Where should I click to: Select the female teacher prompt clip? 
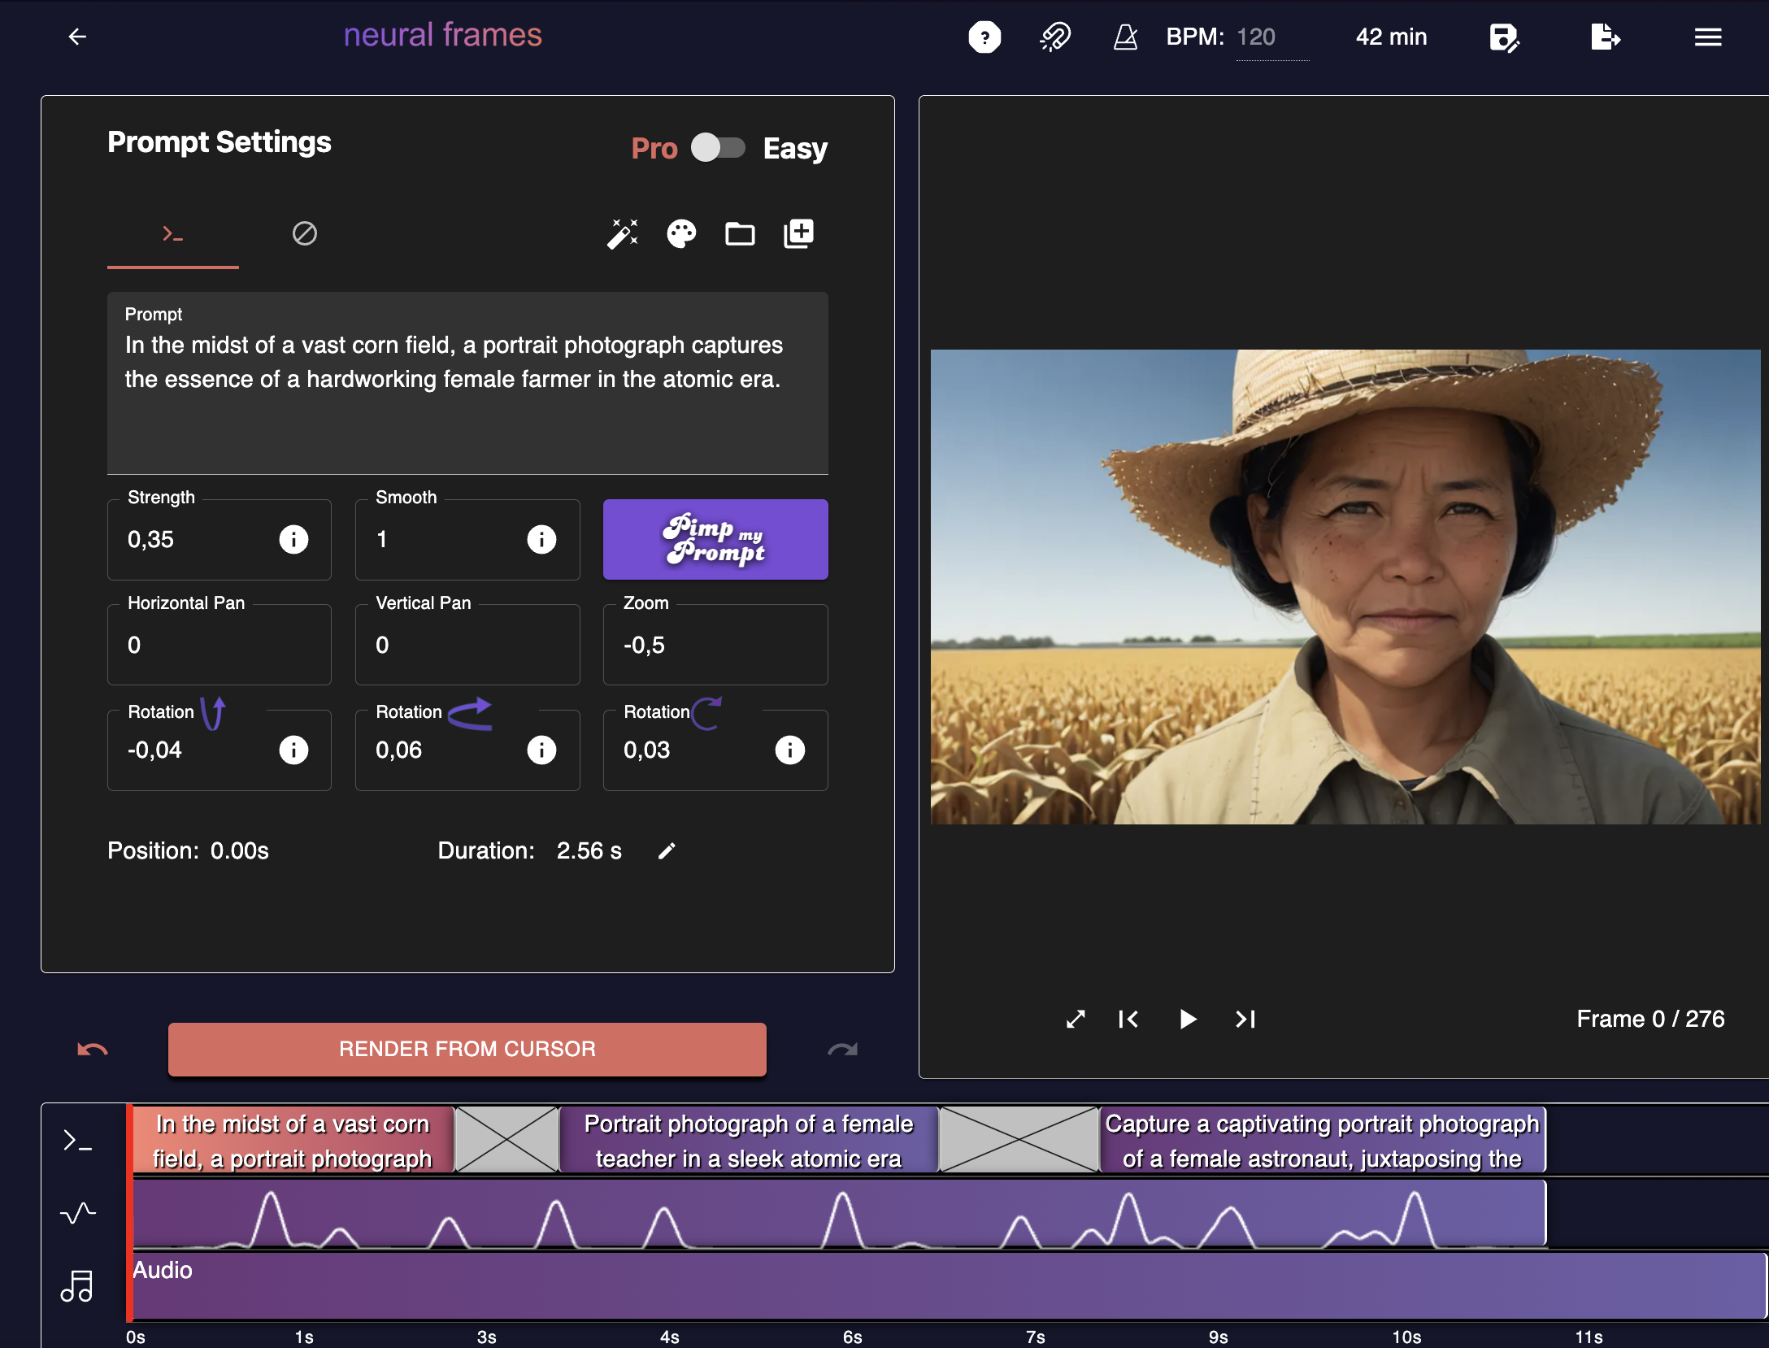point(748,1141)
